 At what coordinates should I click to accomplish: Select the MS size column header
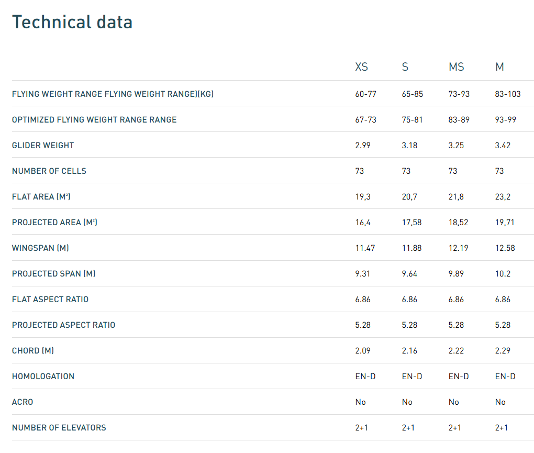coord(456,67)
